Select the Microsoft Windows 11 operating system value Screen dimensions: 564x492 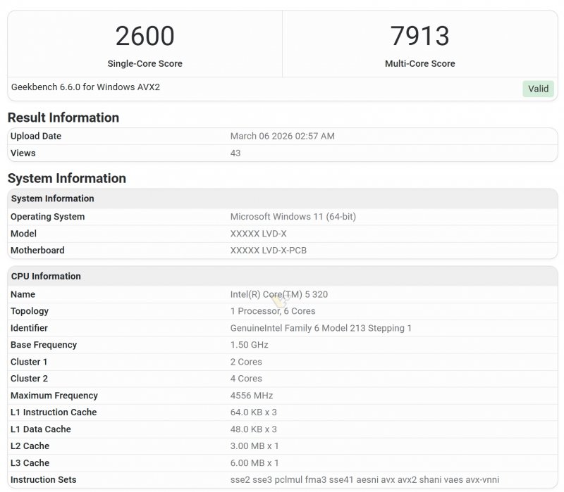294,217
